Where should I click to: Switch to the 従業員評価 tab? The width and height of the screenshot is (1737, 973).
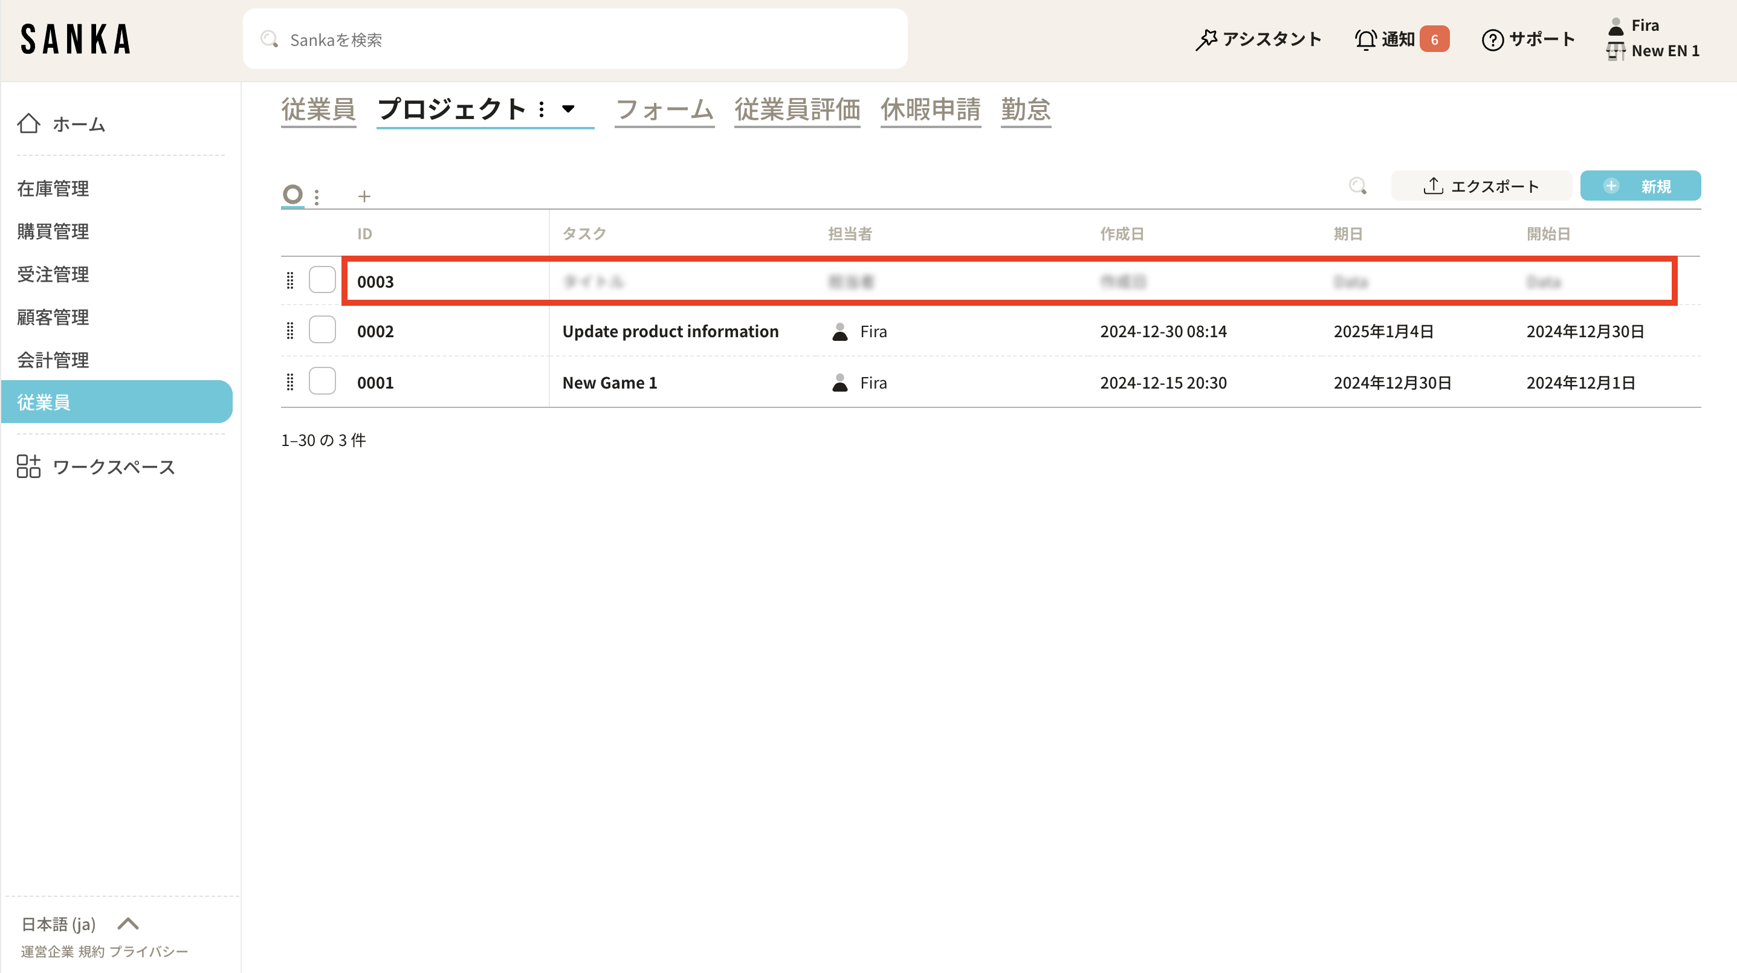click(797, 109)
